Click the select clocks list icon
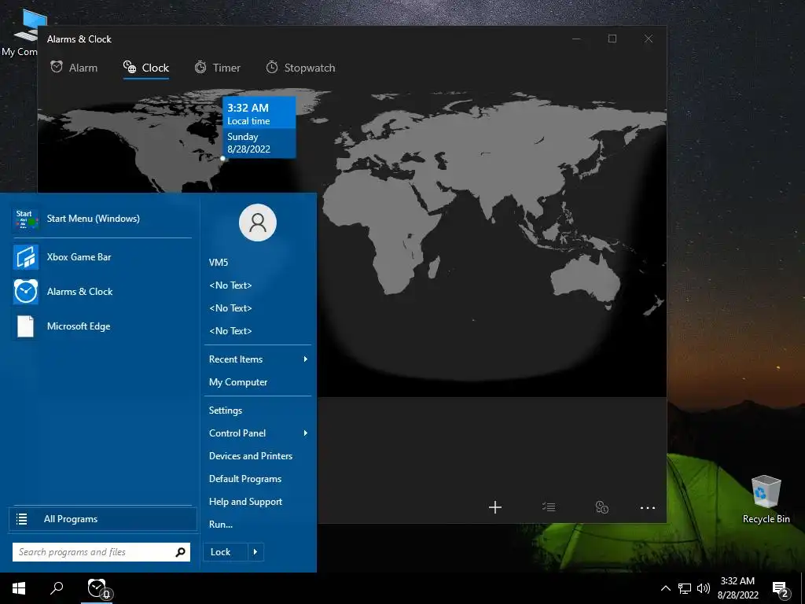 (x=549, y=507)
